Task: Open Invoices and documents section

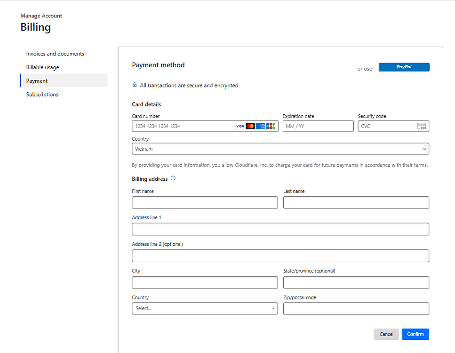Action: coord(55,54)
